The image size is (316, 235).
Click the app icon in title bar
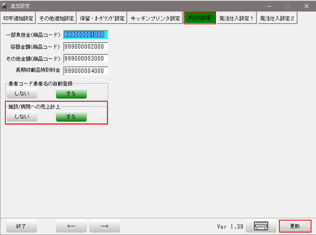(5, 6)
